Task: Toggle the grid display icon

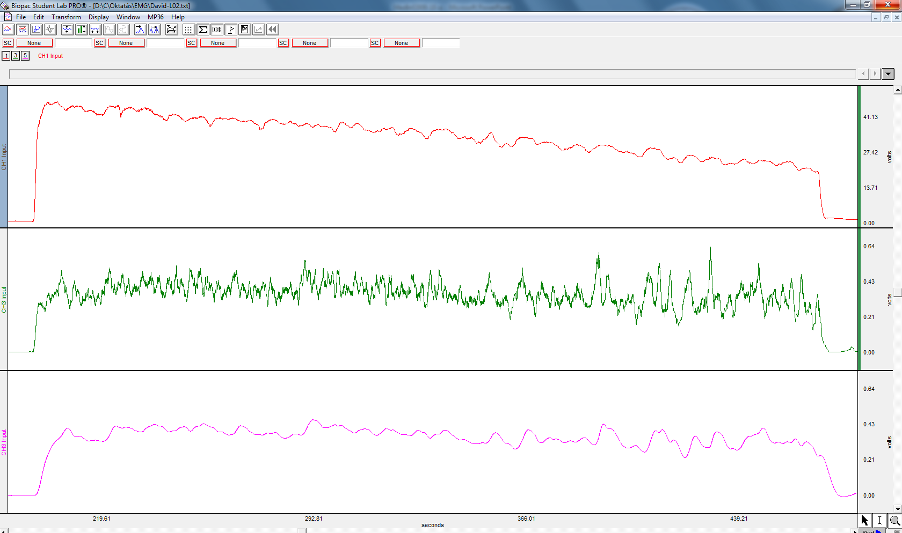Action: click(x=188, y=29)
